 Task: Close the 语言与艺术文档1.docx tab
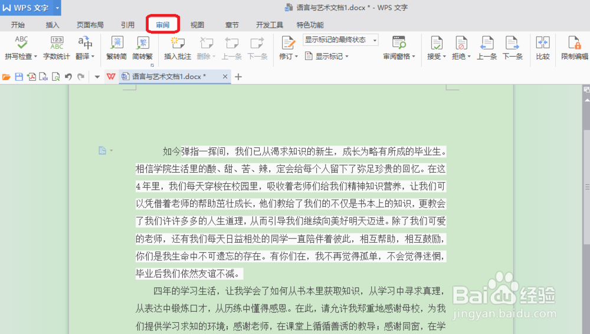(225, 77)
